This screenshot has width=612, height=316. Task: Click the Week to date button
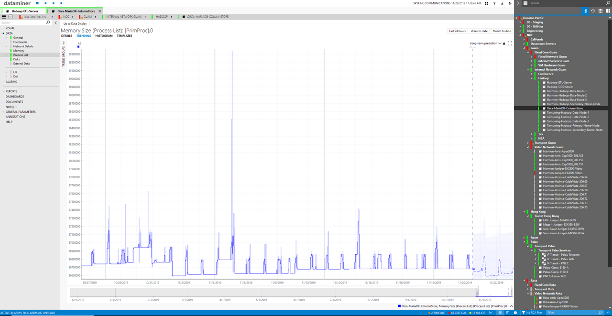[x=479, y=31]
